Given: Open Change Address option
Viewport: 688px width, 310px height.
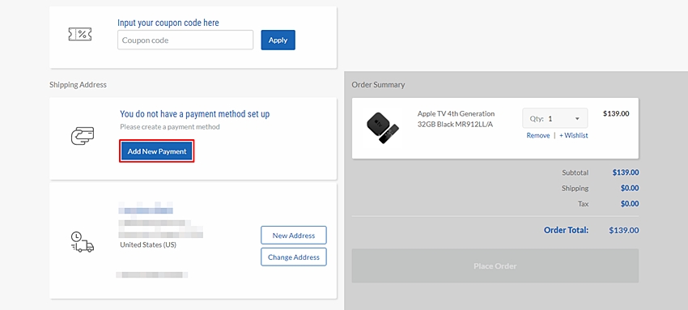Looking at the screenshot, I should (294, 257).
